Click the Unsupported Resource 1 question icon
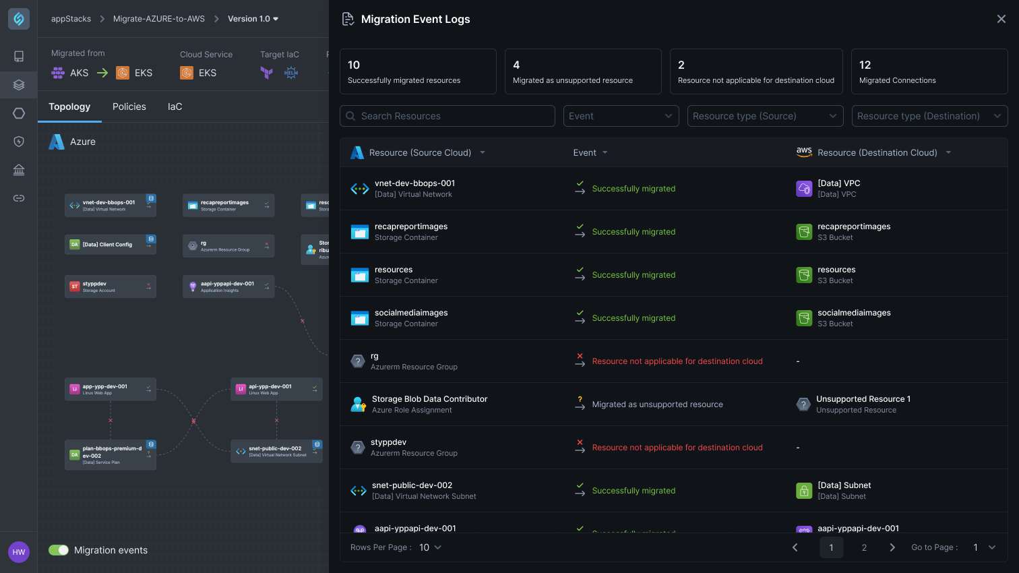This screenshot has width=1019, height=573. (x=803, y=404)
